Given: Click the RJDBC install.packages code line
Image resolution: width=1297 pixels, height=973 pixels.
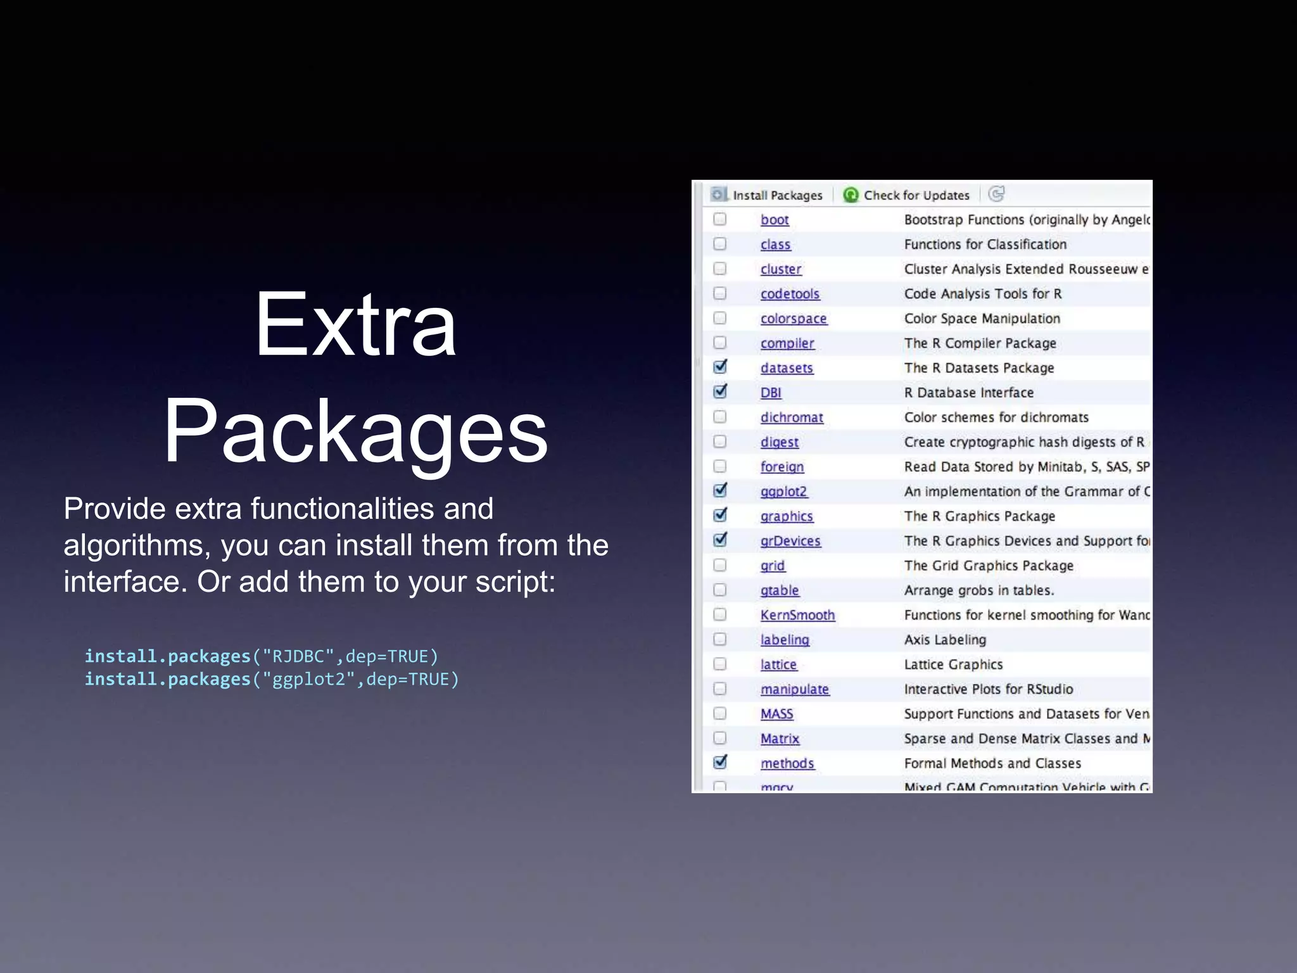Looking at the screenshot, I should tap(262, 656).
